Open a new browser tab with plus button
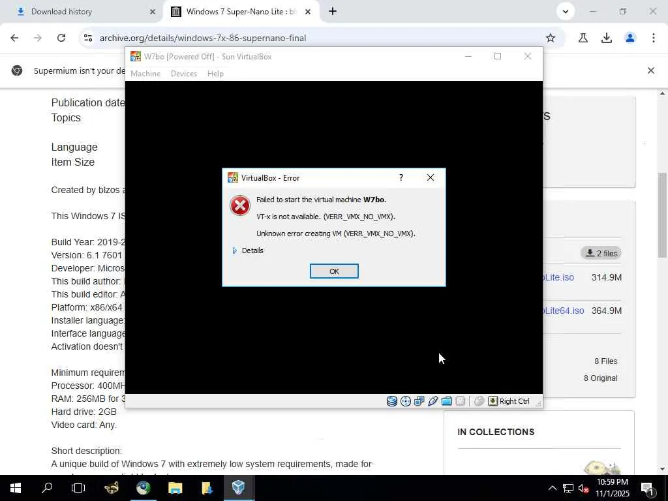The image size is (668, 501). coord(333,12)
